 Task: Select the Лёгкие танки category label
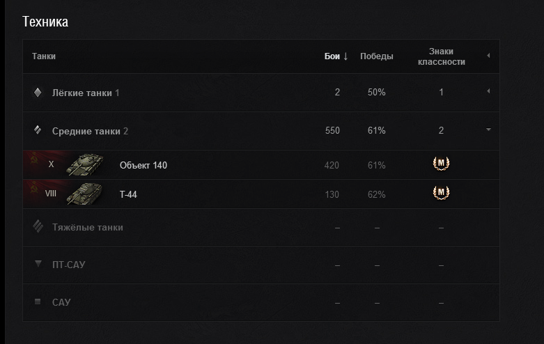pyautogui.click(x=81, y=93)
